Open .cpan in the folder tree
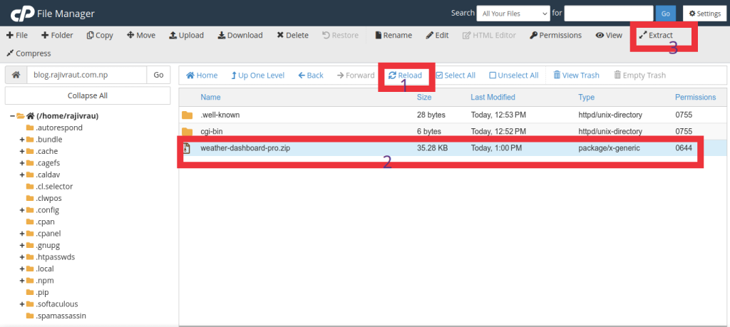This screenshot has height=327, width=730. 46,222
